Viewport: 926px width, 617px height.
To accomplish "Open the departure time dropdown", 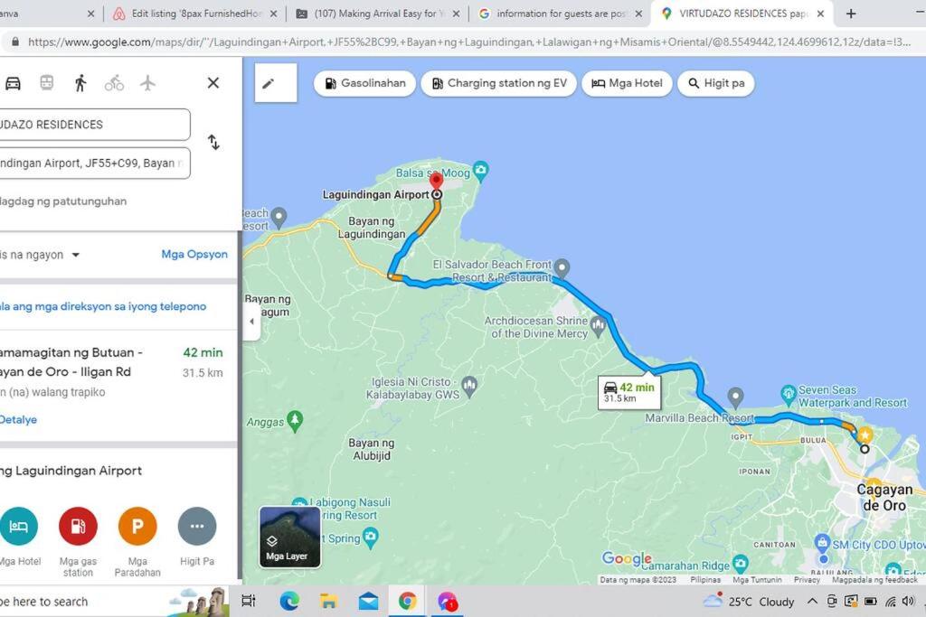I will click(x=40, y=255).
